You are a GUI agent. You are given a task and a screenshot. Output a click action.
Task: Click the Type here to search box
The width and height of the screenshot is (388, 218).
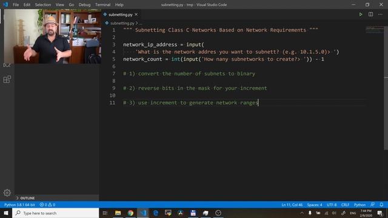click(x=55, y=213)
